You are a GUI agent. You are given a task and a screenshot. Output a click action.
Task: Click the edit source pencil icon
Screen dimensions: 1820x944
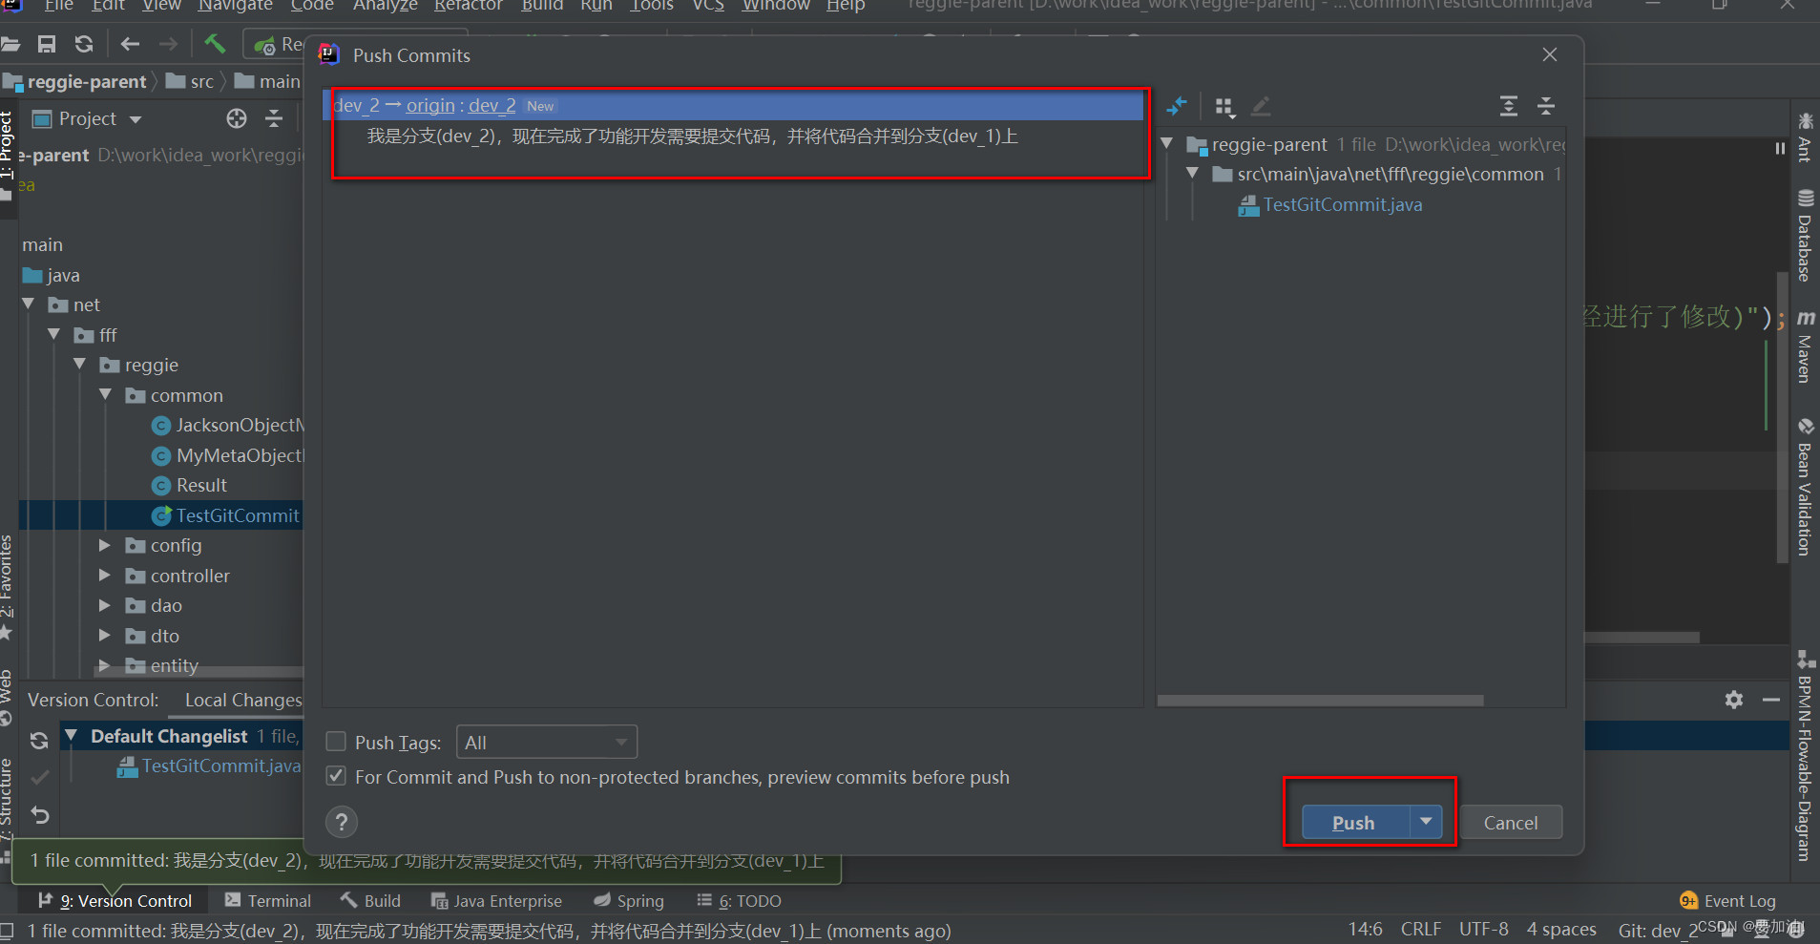point(1261,106)
